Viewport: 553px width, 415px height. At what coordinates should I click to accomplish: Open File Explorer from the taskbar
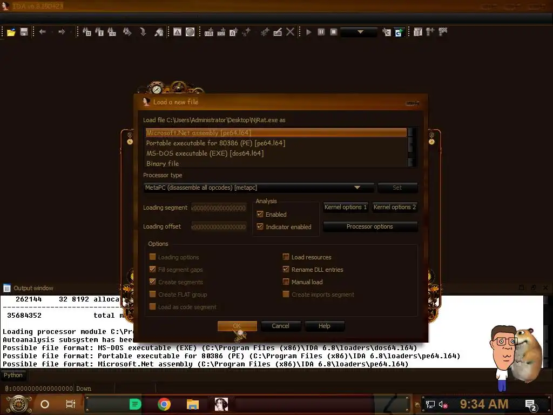193,404
